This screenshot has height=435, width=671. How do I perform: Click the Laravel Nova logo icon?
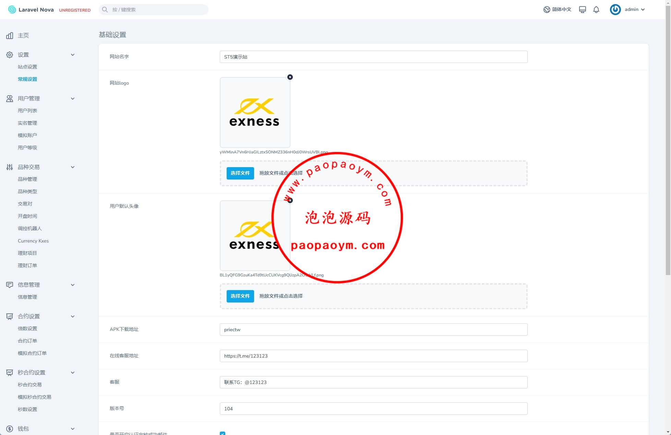[12, 10]
